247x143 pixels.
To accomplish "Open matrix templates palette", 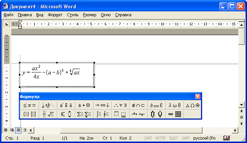I will pos(175,114).
